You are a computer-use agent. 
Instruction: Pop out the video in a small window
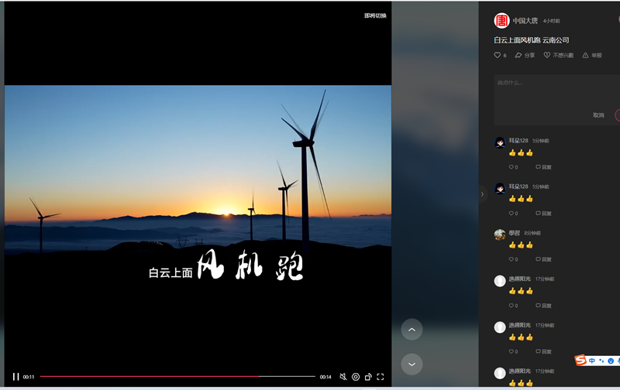coord(368,377)
